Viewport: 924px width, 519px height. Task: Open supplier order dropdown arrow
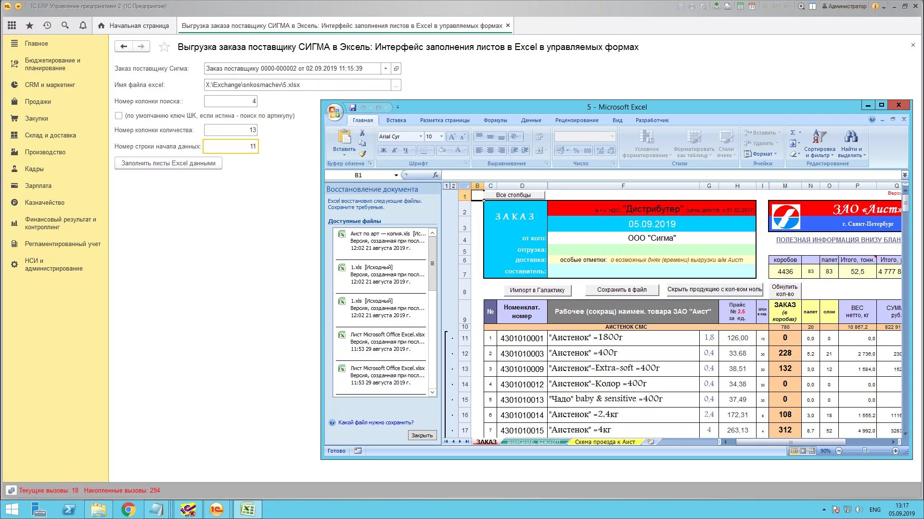[385, 69]
